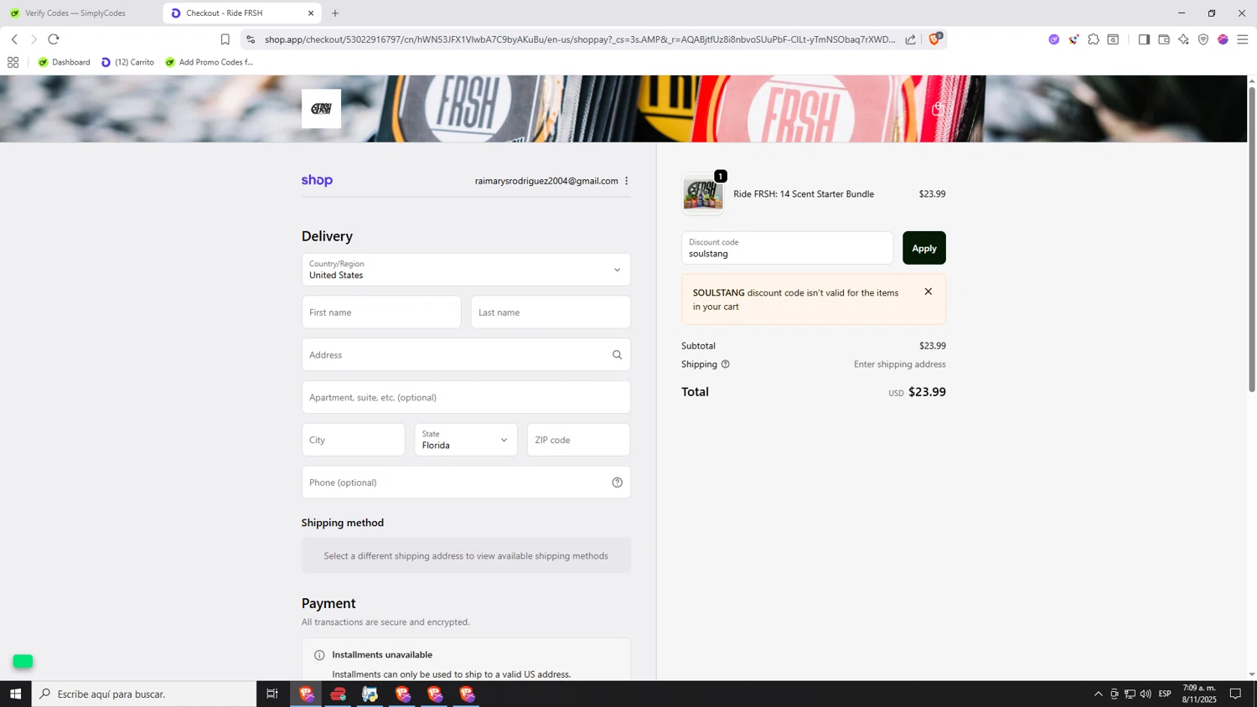The width and height of the screenshot is (1257, 707).
Task: Click the page vertical scrollbar
Action: (1252, 239)
